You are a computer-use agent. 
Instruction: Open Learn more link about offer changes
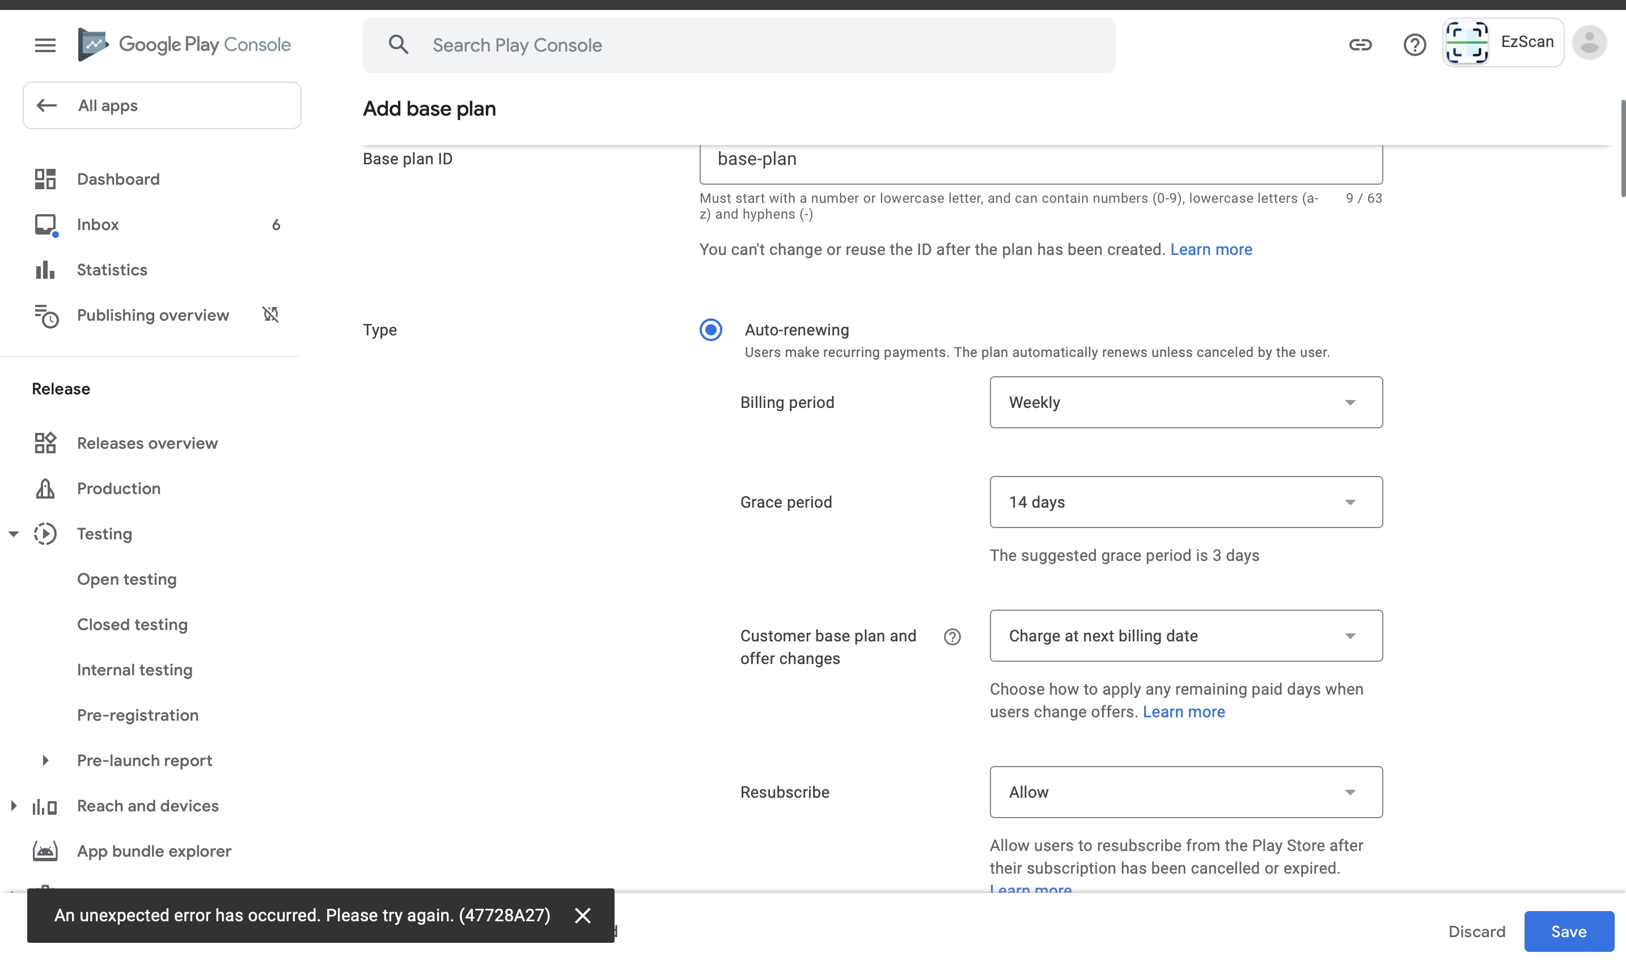pyautogui.click(x=1183, y=712)
